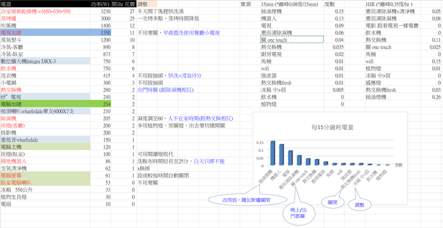Viewport: 443px width, 228px height.
Task: Click the 0.035 measurement value
Action: (337, 47)
